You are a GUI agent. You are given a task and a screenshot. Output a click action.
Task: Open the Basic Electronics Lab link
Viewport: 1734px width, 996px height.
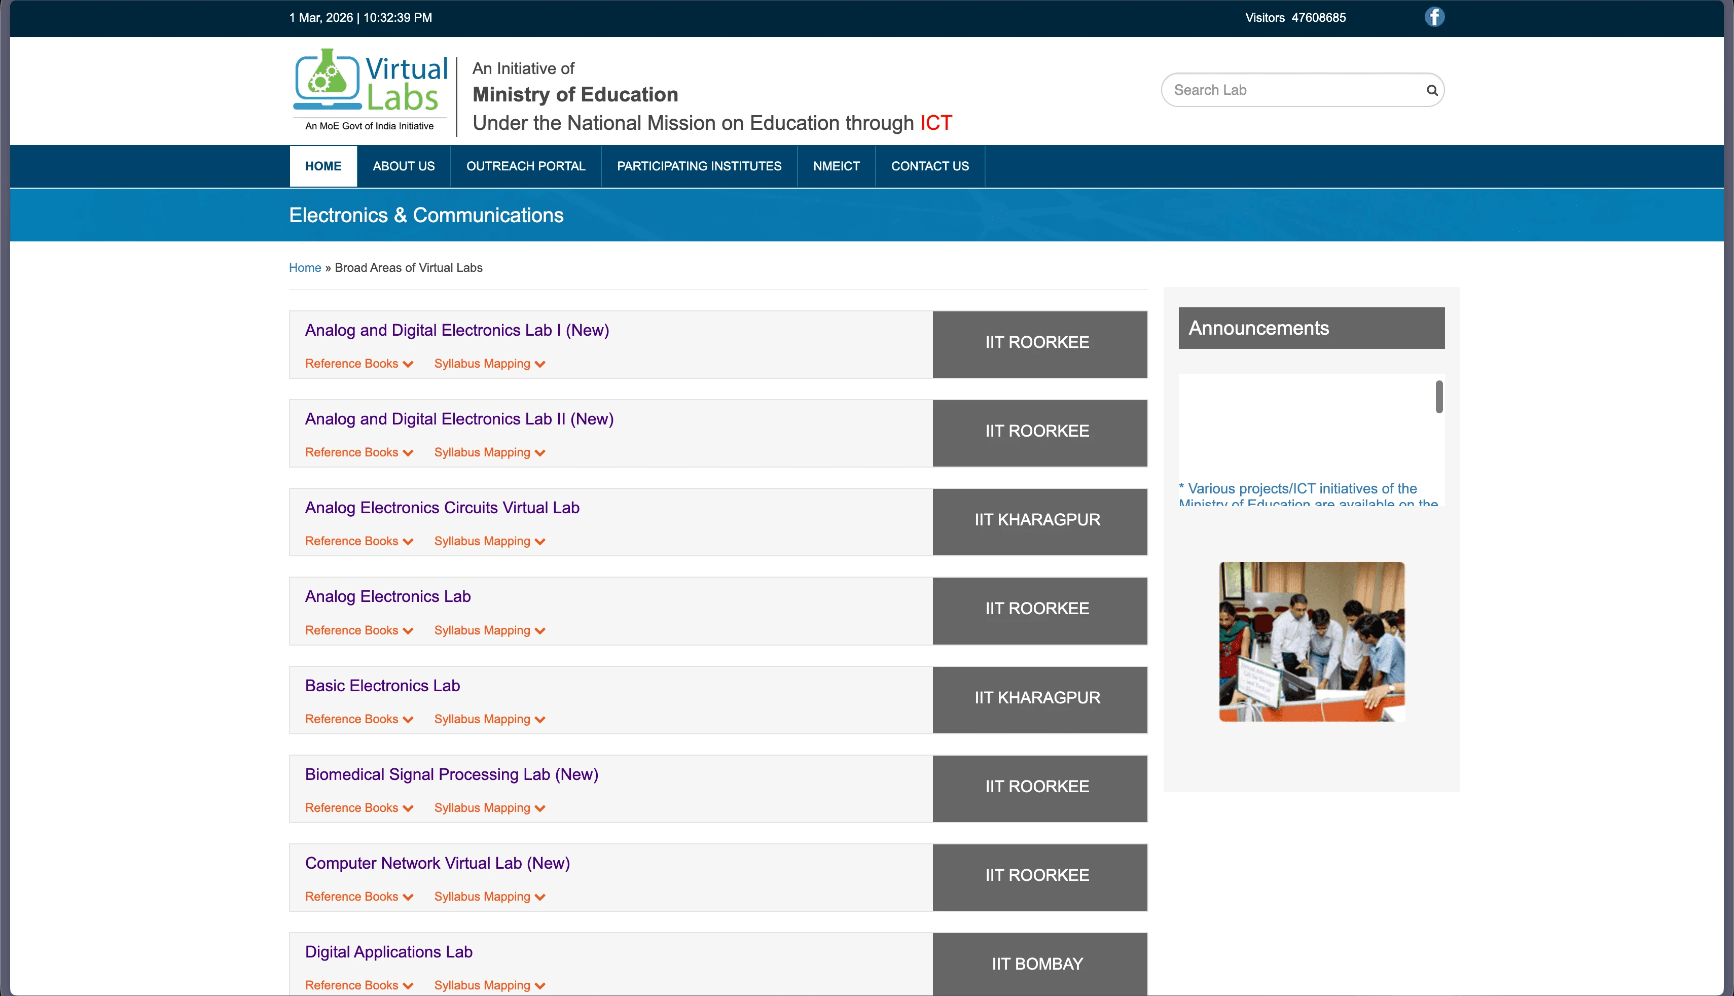[x=382, y=686]
